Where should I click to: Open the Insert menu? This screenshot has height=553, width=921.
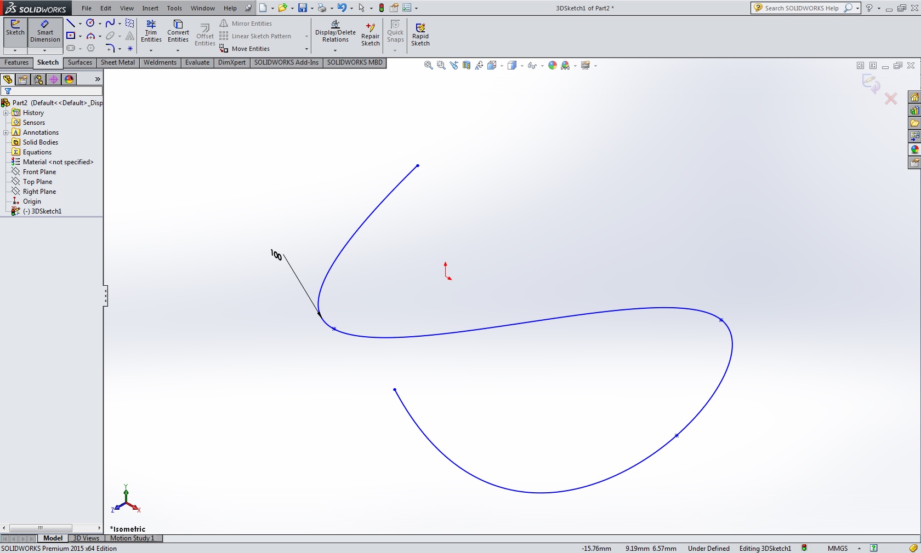pos(150,8)
